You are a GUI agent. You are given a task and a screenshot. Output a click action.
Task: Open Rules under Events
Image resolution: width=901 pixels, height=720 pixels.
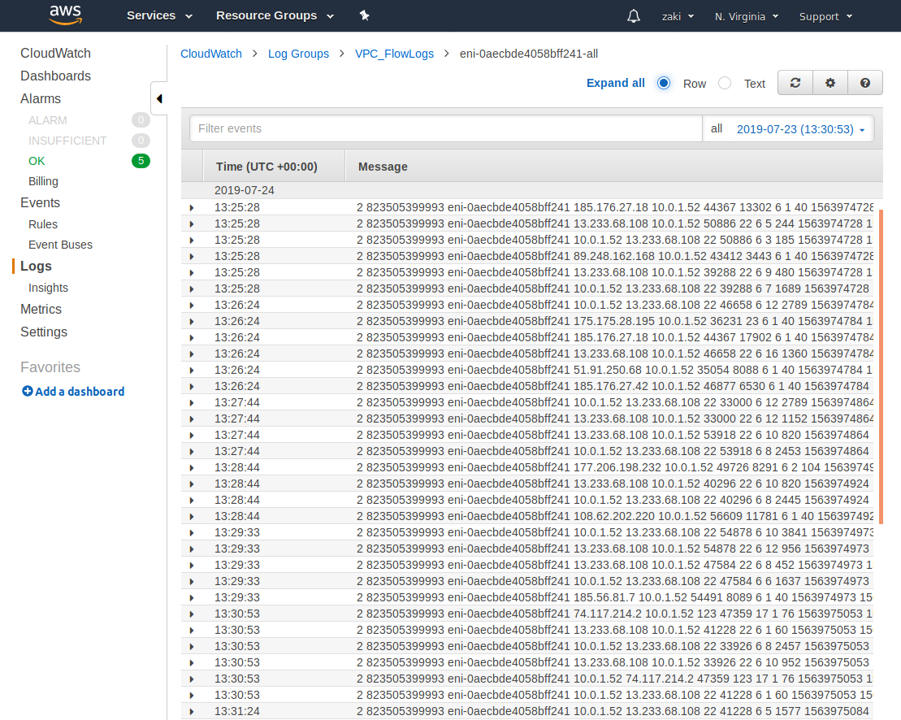coord(43,224)
